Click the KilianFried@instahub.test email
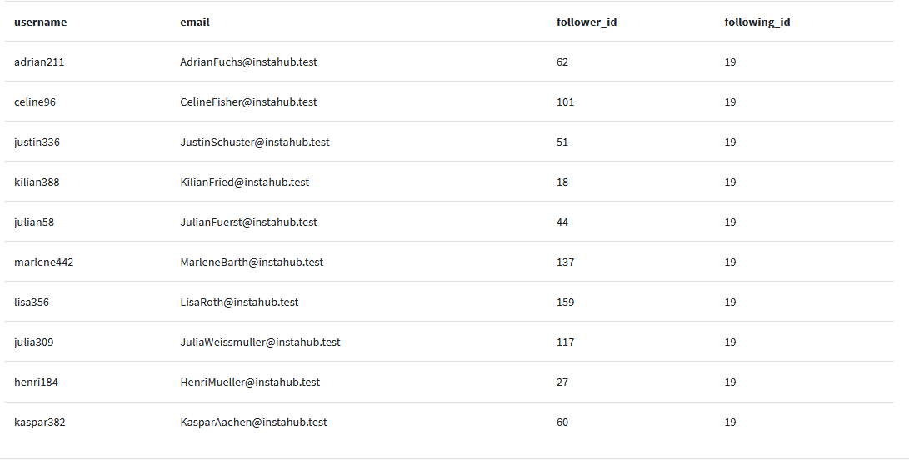The image size is (909, 460). click(245, 182)
